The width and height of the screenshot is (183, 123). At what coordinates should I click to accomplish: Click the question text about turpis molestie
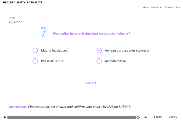tap(91, 33)
